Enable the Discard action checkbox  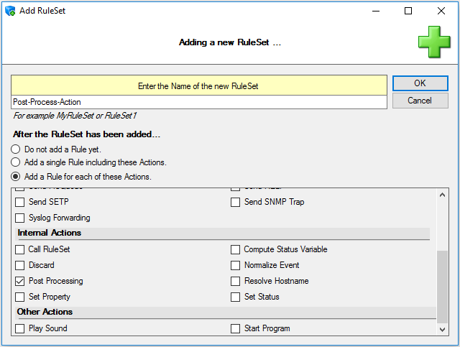(20, 265)
